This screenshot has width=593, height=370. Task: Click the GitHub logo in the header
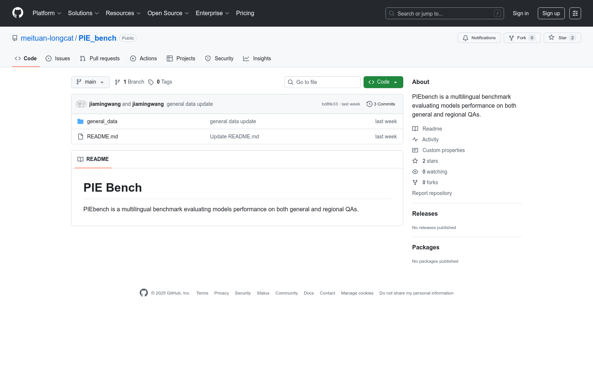tap(18, 13)
